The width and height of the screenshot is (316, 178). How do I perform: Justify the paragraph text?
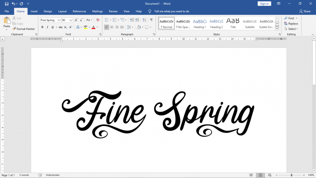pyautogui.click(x=122, y=27)
